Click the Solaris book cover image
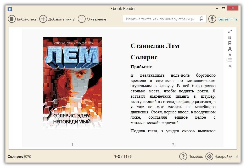Screen dimensions: 246x168 click(x=72, y=83)
